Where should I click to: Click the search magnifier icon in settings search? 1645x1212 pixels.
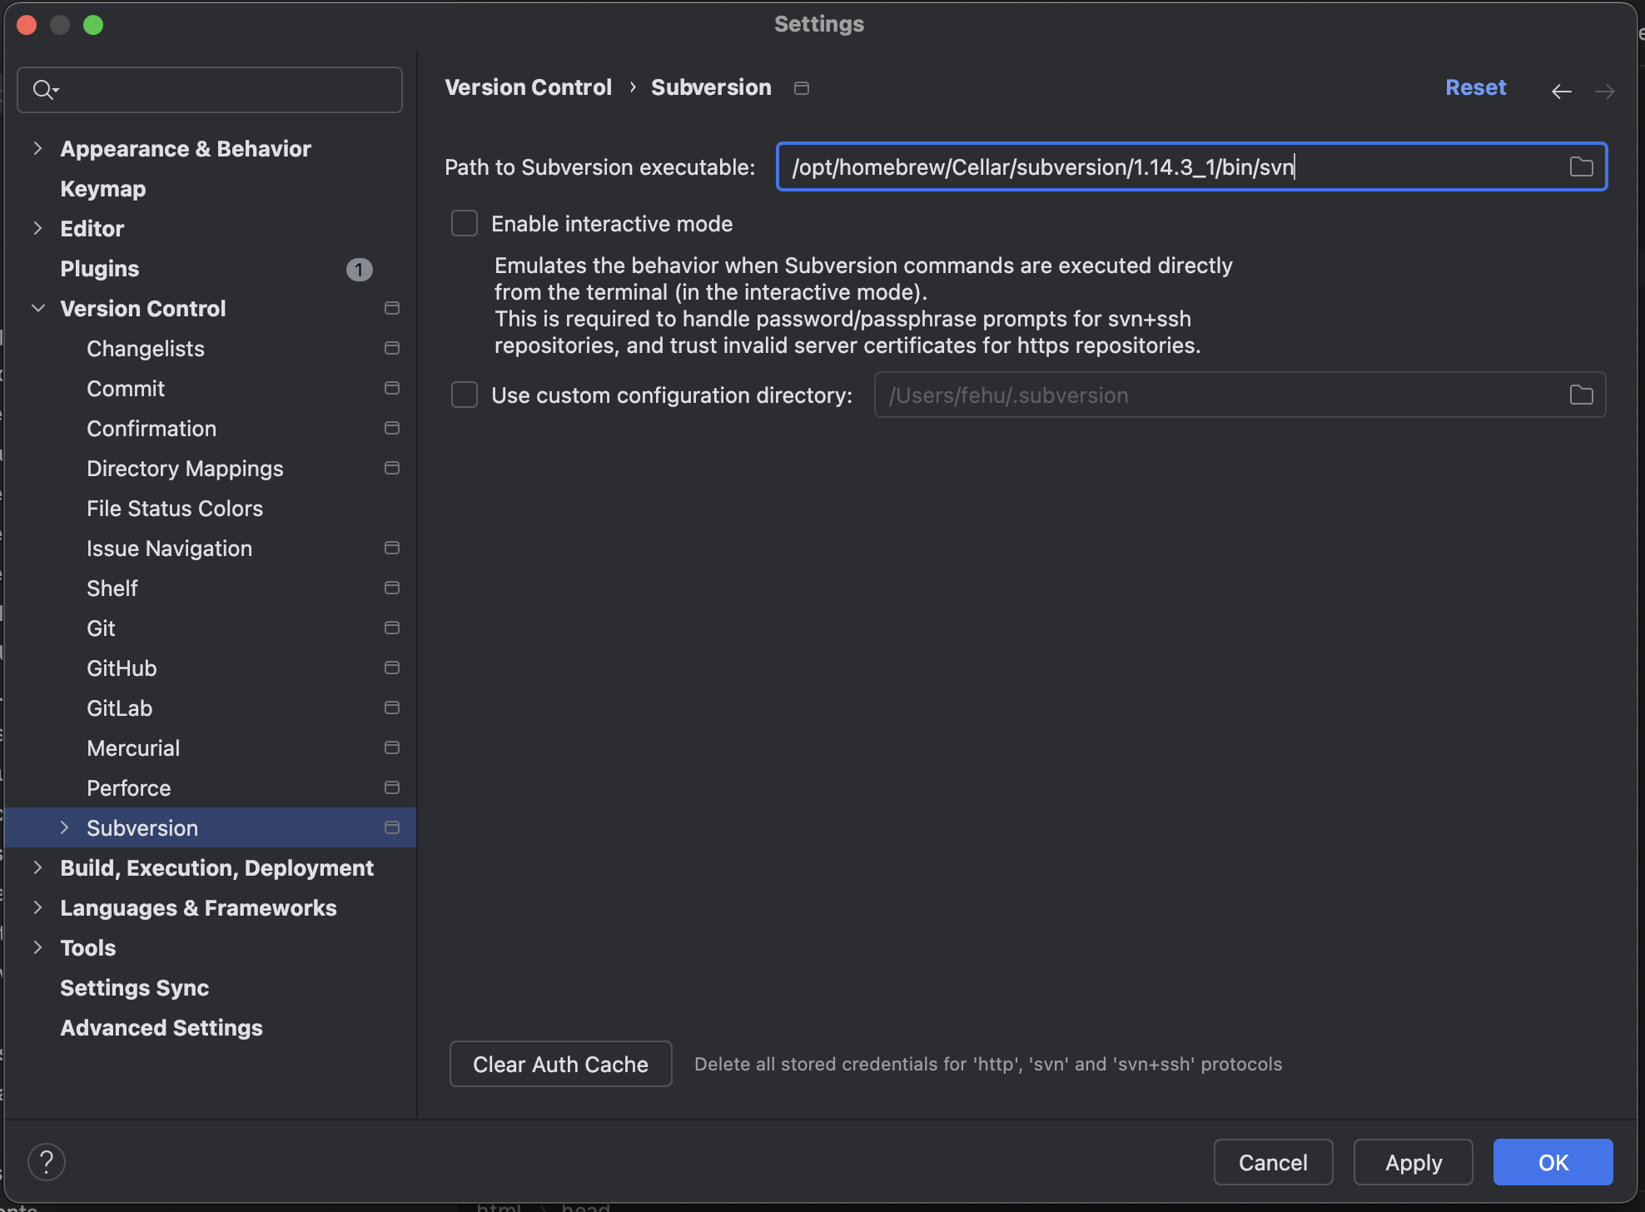[43, 90]
